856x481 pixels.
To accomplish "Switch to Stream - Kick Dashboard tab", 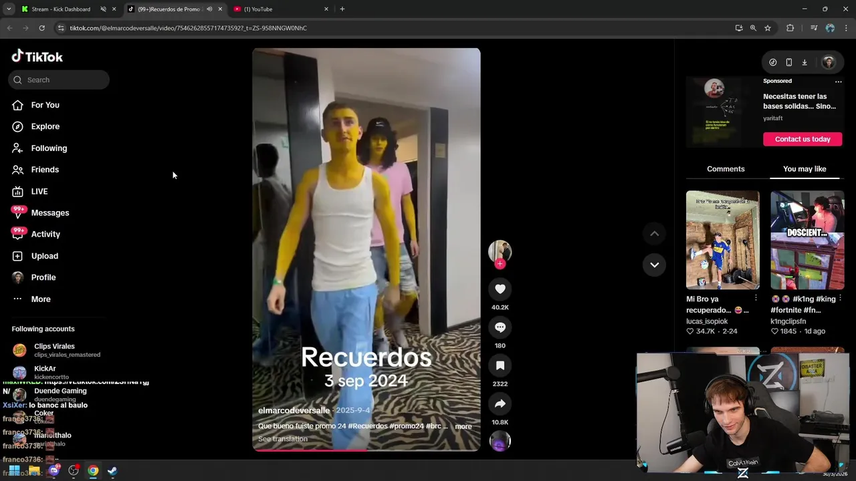I will pos(61,9).
